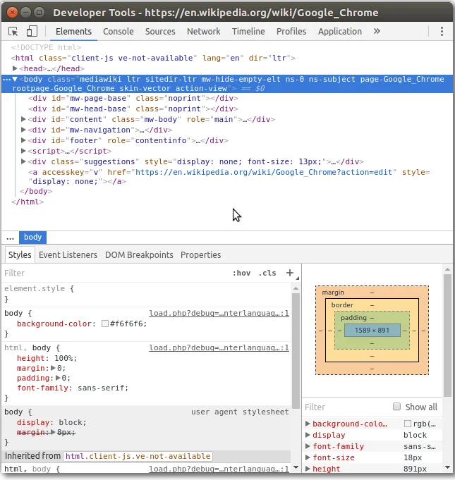Image resolution: width=455 pixels, height=480 pixels.
Task: Collapse the body element node
Action: click(x=15, y=79)
